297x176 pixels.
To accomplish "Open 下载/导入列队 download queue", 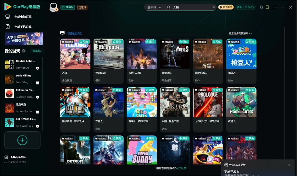I will [x=15, y=157].
